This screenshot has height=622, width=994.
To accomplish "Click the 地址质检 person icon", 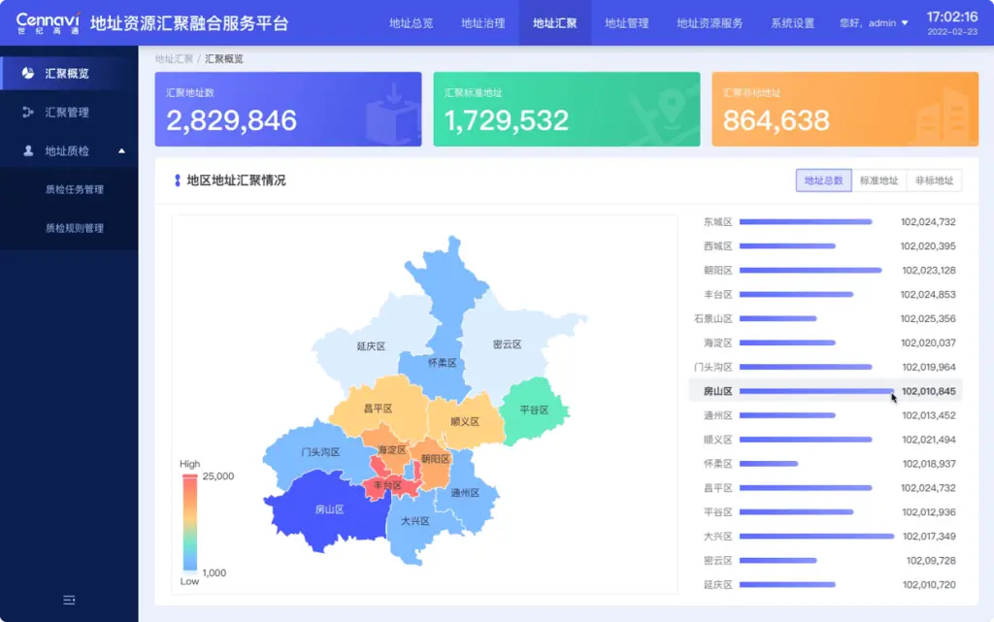I will coord(28,151).
